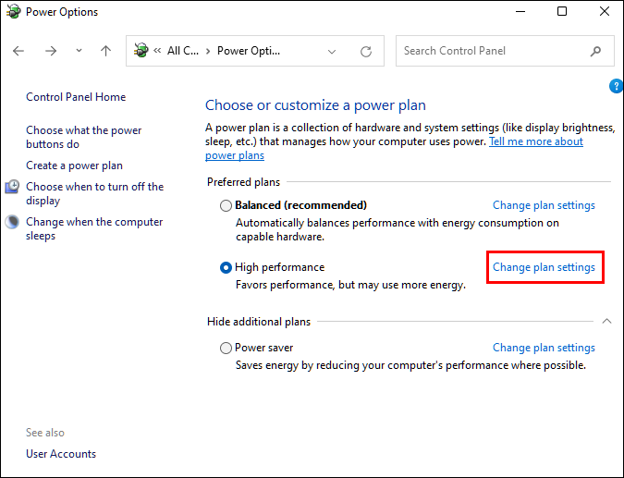The width and height of the screenshot is (624, 478).
Task: Open the Recent locations dropdown arrow
Action: 79,52
